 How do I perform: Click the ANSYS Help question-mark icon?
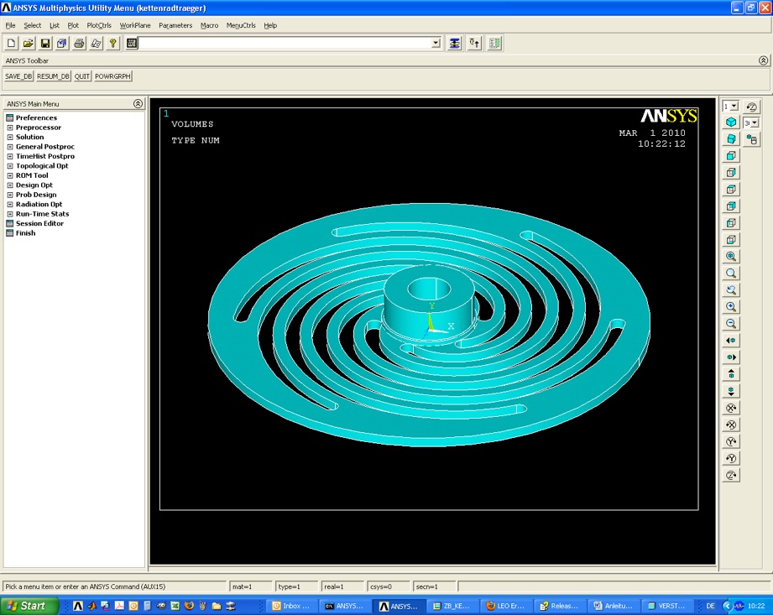pos(113,44)
